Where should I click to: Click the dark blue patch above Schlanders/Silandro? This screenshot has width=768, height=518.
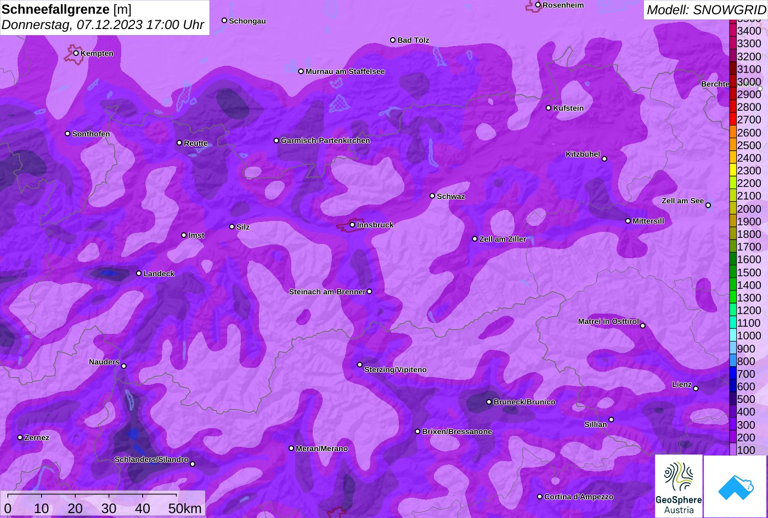click(133, 434)
